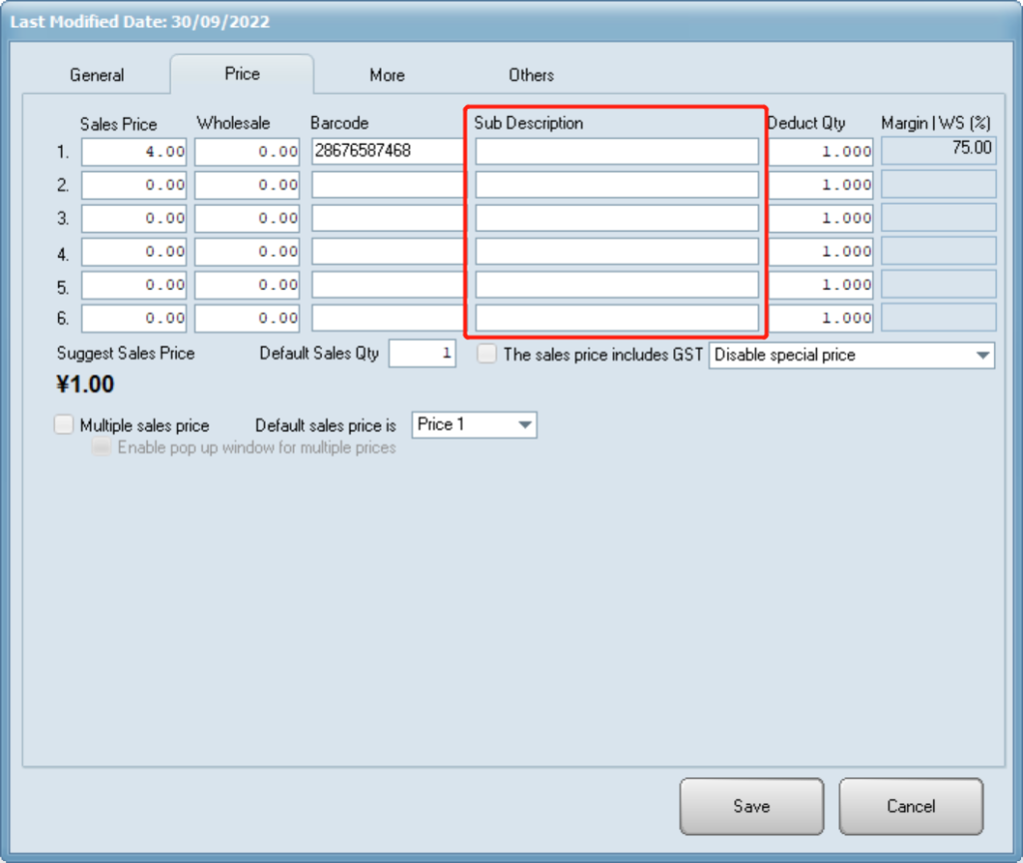
Task: Click the Price tab
Action: point(242,74)
